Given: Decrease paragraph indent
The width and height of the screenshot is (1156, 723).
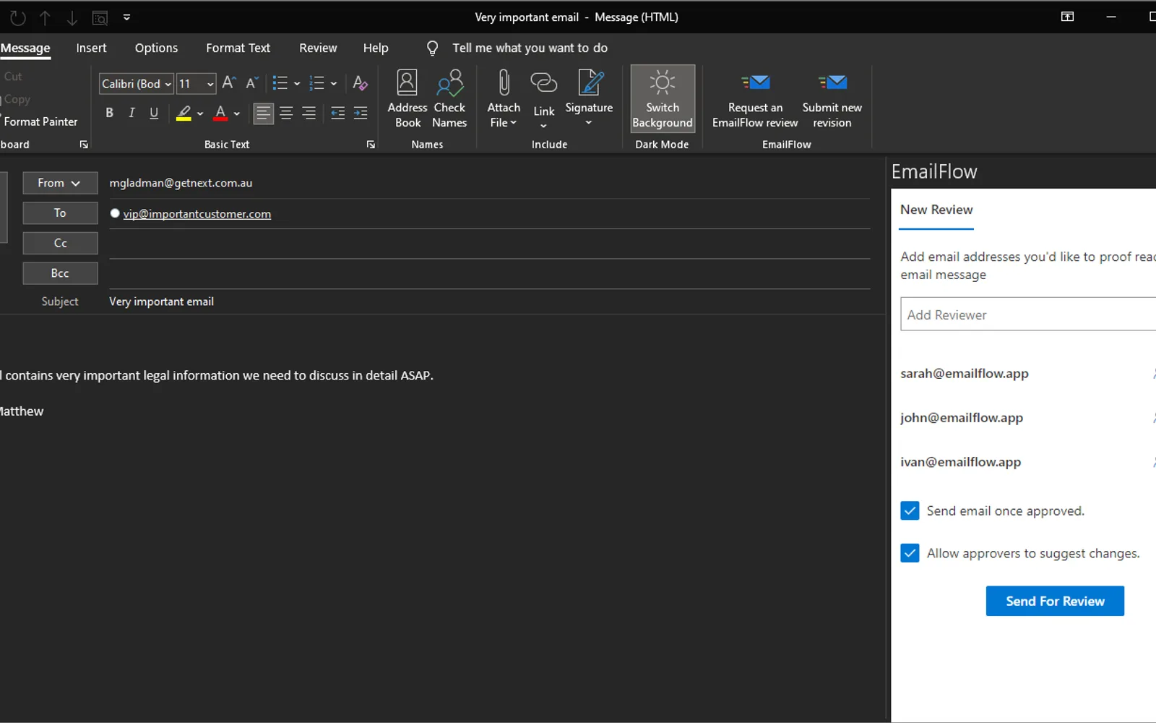Looking at the screenshot, I should (337, 113).
